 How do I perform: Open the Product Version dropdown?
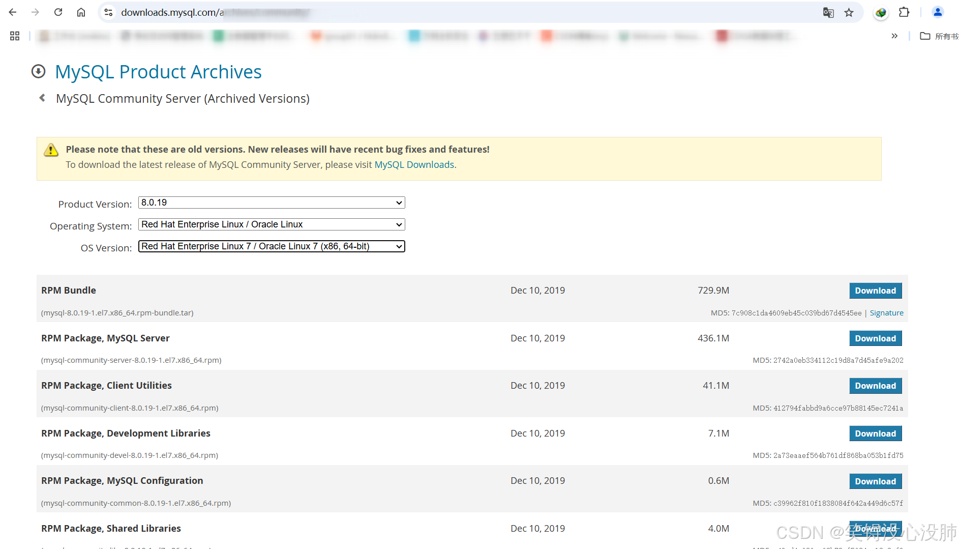click(272, 203)
